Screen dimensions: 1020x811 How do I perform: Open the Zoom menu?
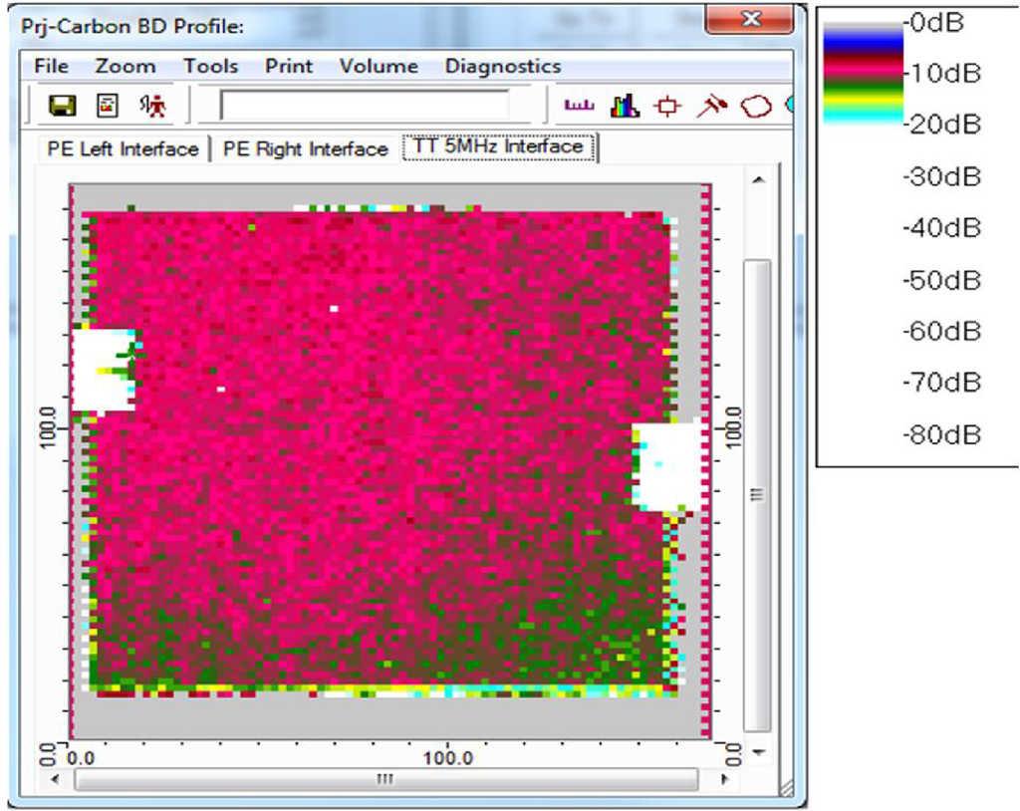126,67
